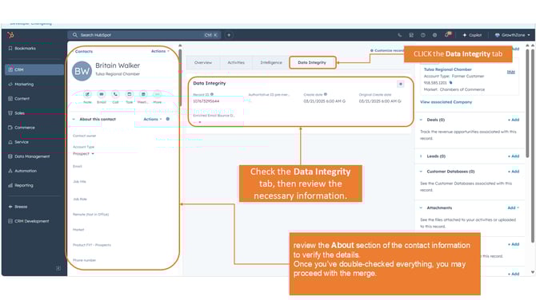Go back to Contacts list link
This screenshot has width=536, height=300.
point(84,52)
